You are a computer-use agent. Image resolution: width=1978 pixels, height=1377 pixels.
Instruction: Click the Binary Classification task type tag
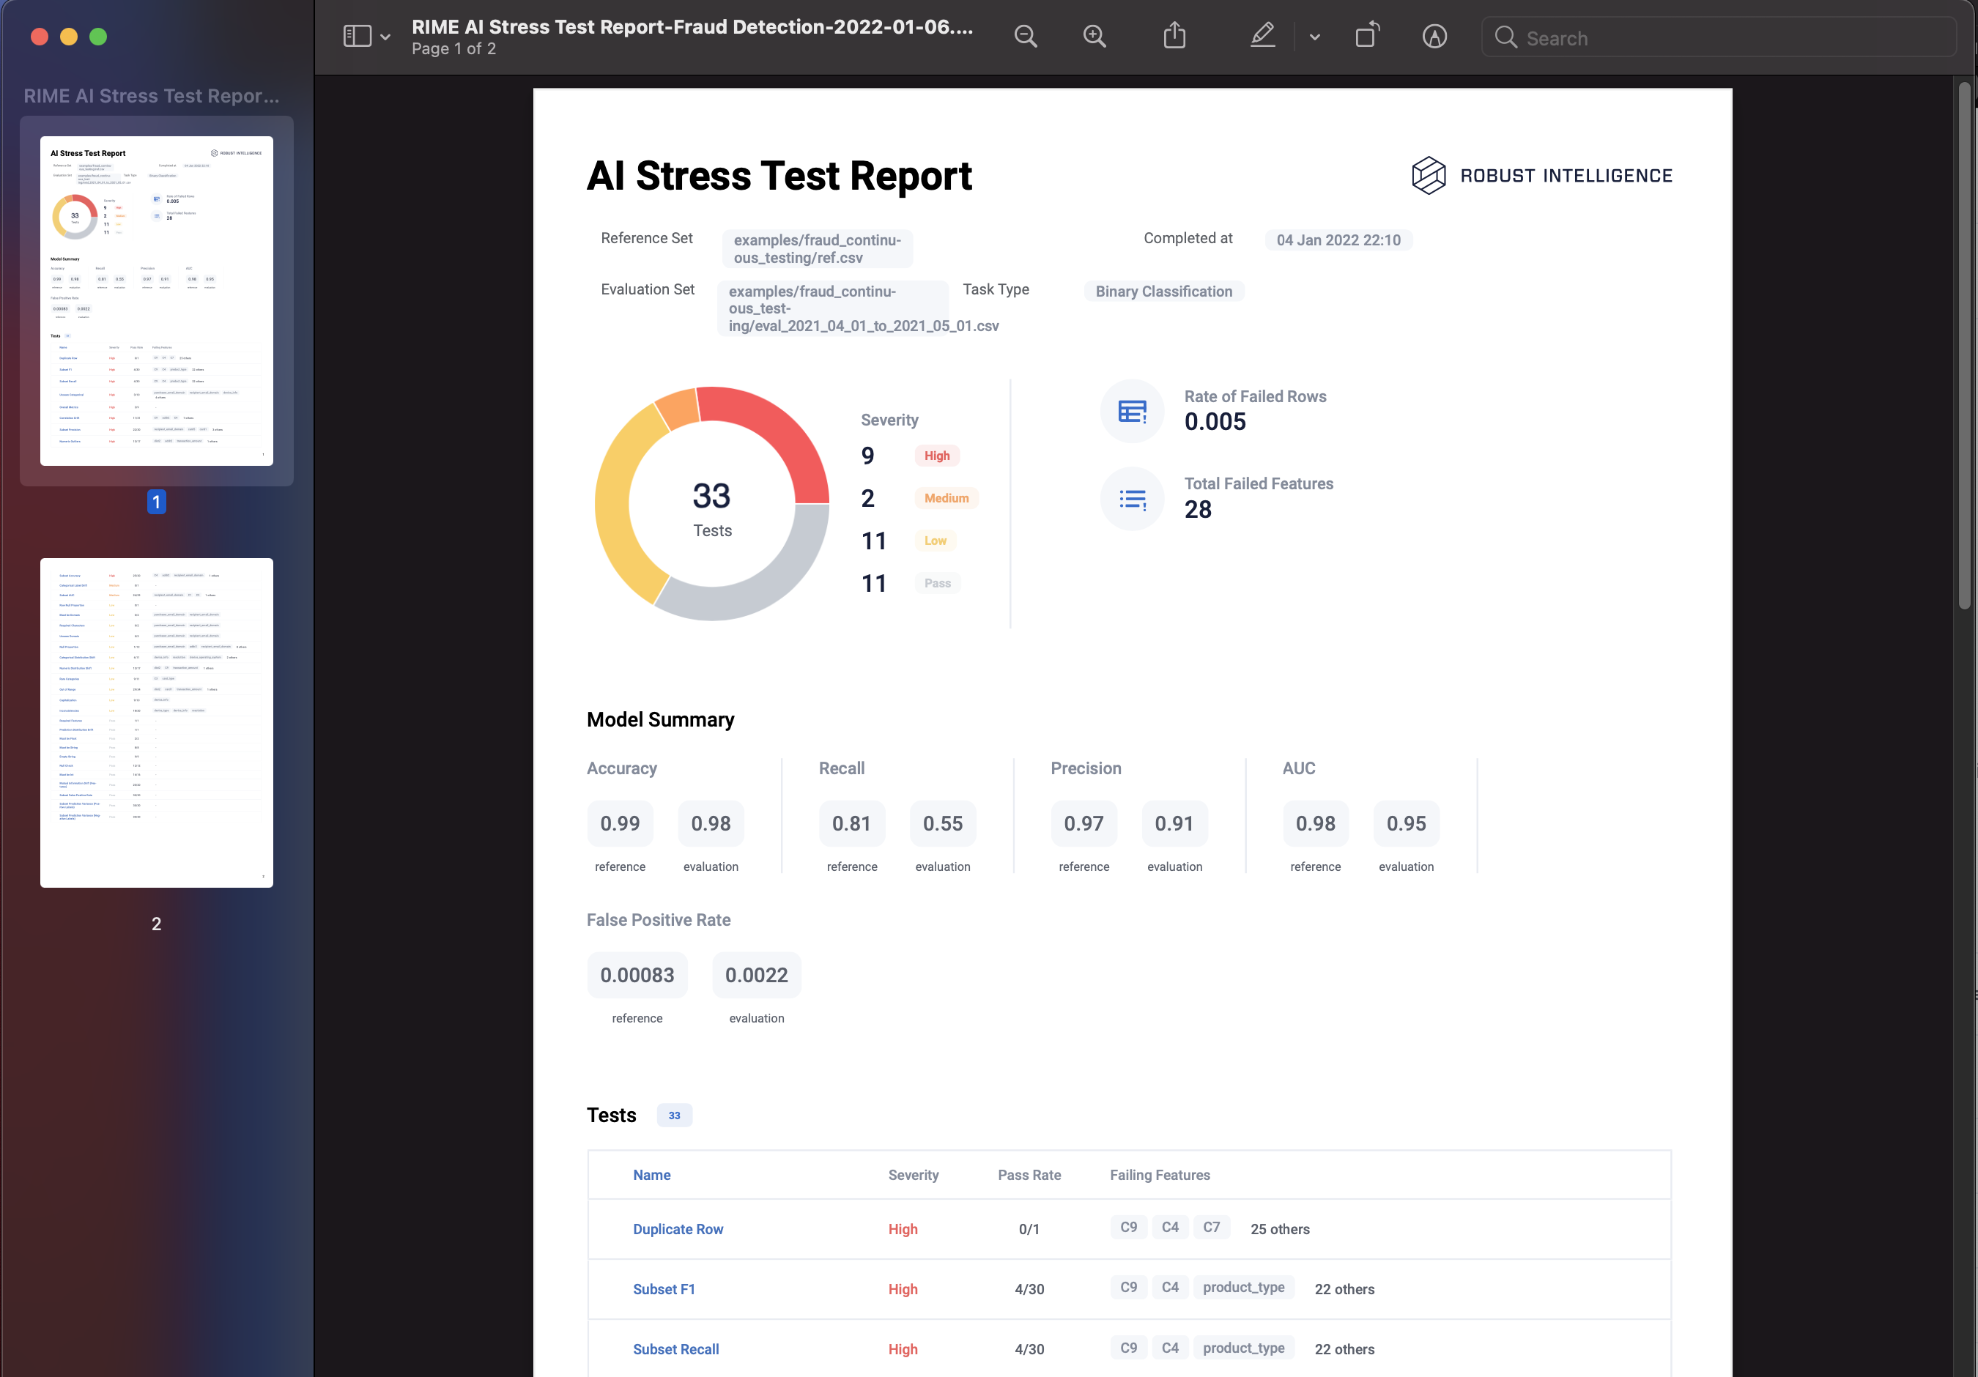pyautogui.click(x=1163, y=291)
